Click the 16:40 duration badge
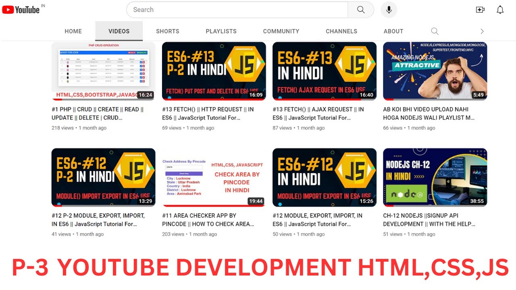516x290 pixels. pyautogui.click(x=366, y=95)
